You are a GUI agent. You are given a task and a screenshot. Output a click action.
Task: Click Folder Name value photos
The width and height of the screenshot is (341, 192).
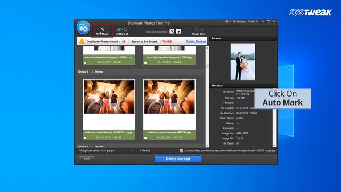tap(240, 118)
